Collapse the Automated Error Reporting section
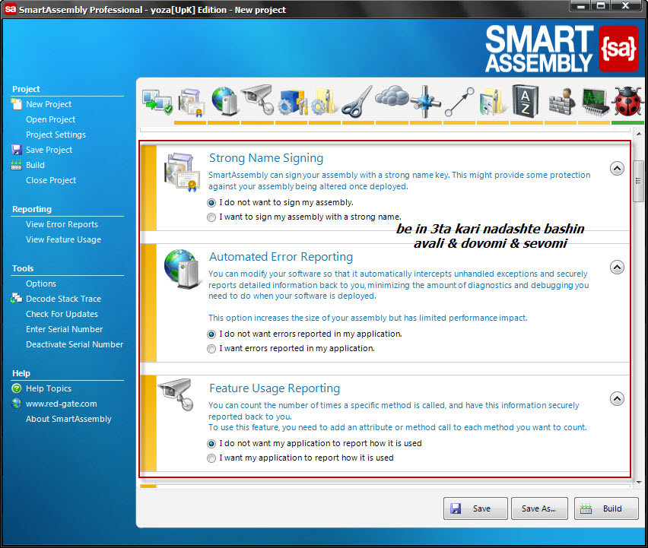This screenshot has width=648, height=548. coord(617,268)
